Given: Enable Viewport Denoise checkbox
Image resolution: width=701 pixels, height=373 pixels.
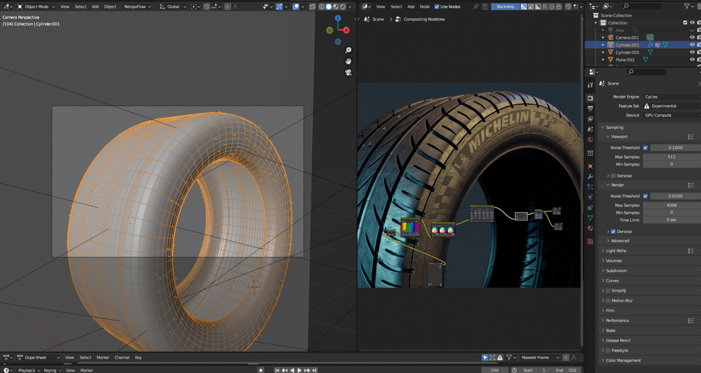Looking at the screenshot, I should (x=613, y=176).
